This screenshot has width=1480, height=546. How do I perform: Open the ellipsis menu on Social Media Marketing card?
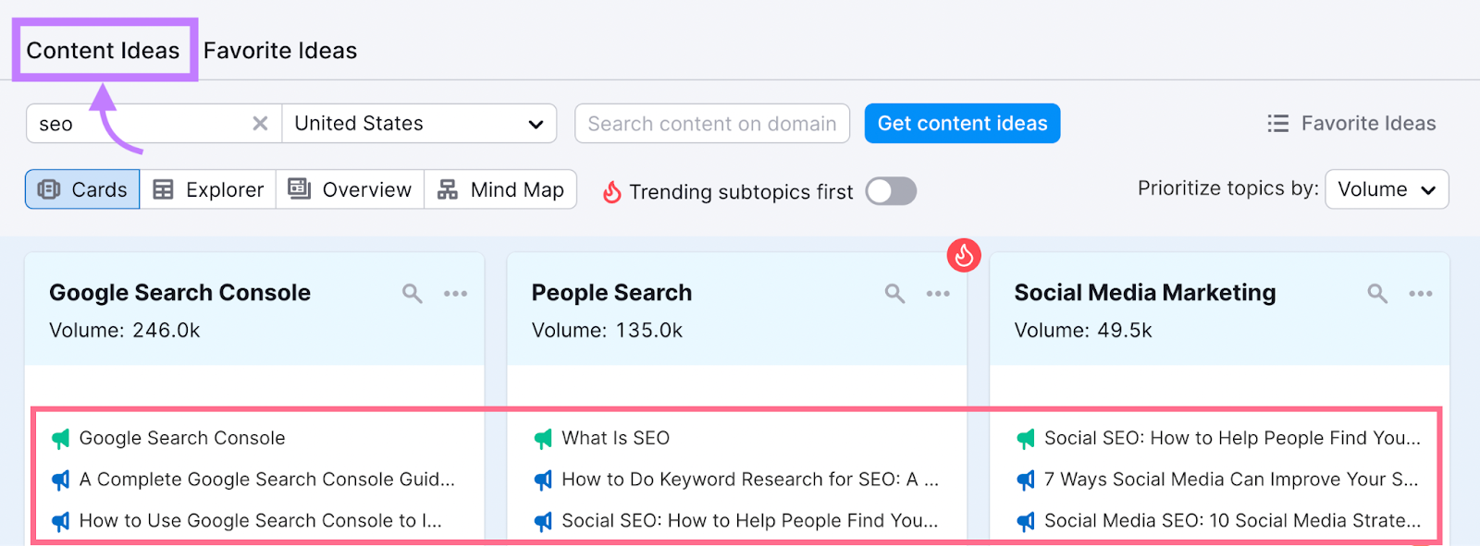tap(1422, 293)
